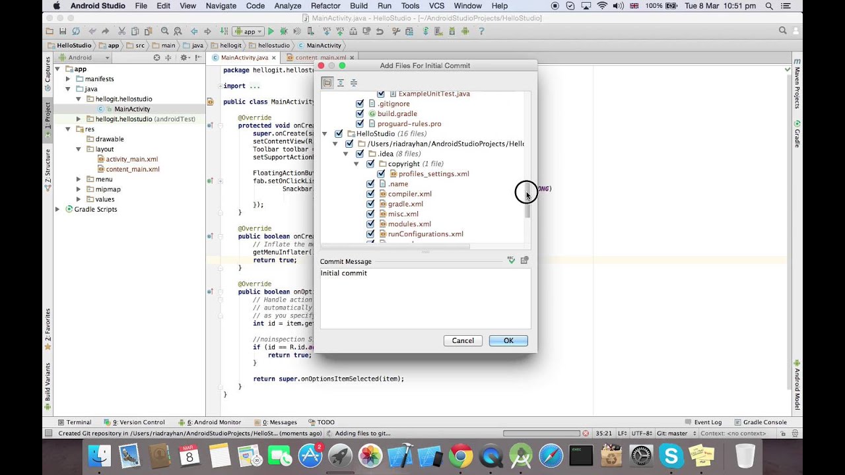
Task: Open 9: Version Control tool window
Action: (x=135, y=422)
